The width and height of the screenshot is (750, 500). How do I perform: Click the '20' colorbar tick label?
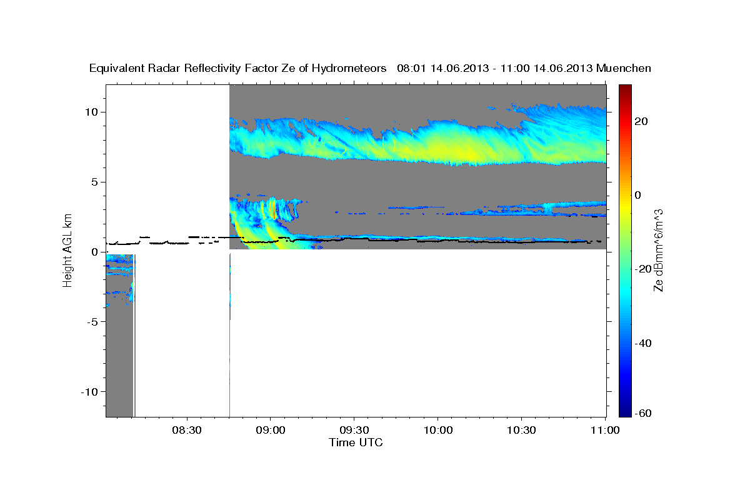point(642,121)
